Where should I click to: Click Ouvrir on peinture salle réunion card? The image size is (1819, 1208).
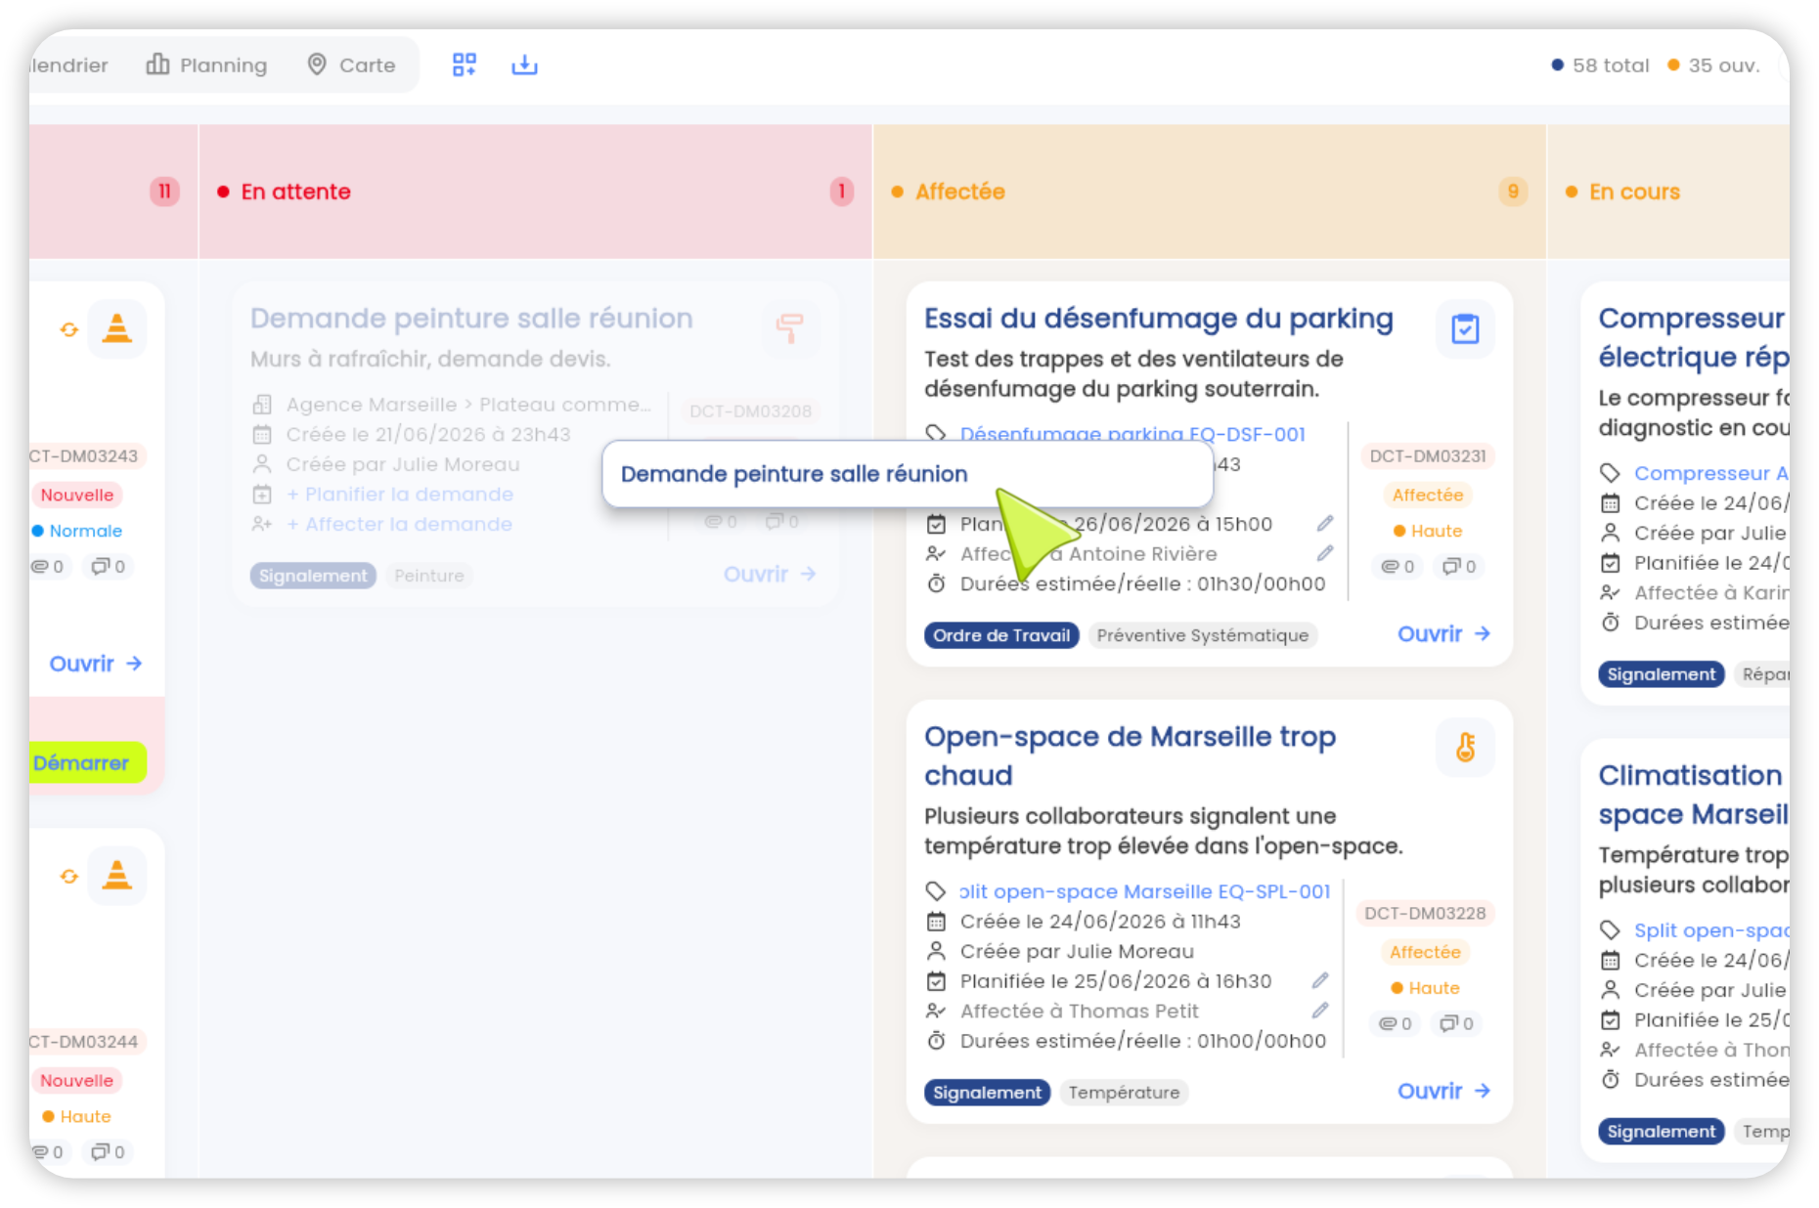pyautogui.click(x=770, y=575)
